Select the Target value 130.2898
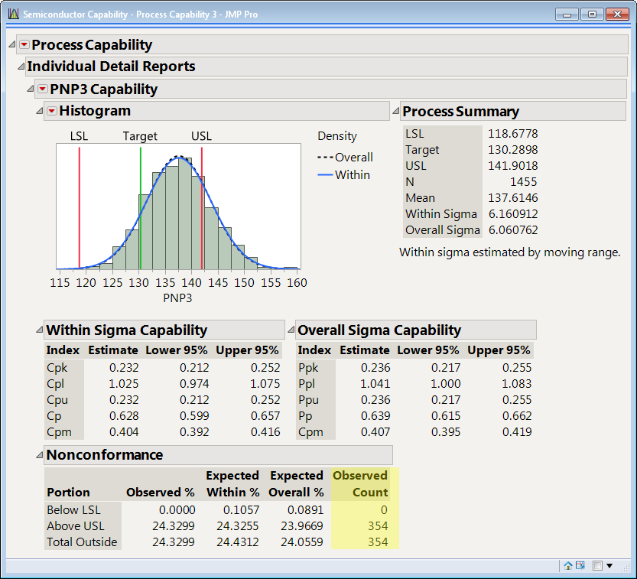The height and width of the screenshot is (579, 637). point(512,150)
